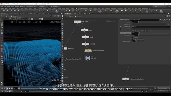Image resolution: width=171 pixels, height=96 pixels.
Task: Open the Persp viewport camera dropdown
Action: point(52,22)
